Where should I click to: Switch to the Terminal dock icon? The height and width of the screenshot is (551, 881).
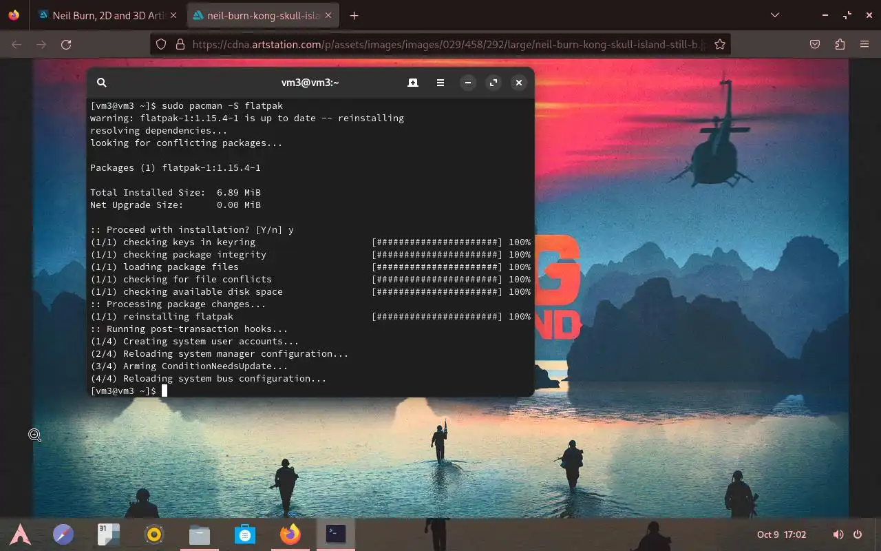336,534
